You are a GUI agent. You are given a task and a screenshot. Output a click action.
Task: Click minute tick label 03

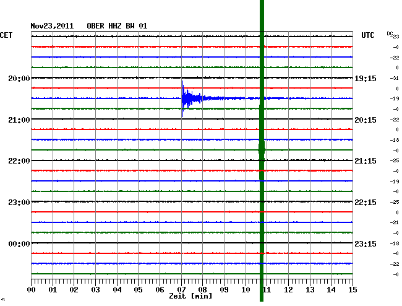[95, 290]
